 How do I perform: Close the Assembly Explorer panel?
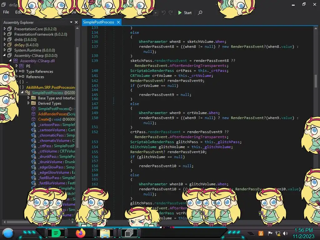click(x=76, y=22)
